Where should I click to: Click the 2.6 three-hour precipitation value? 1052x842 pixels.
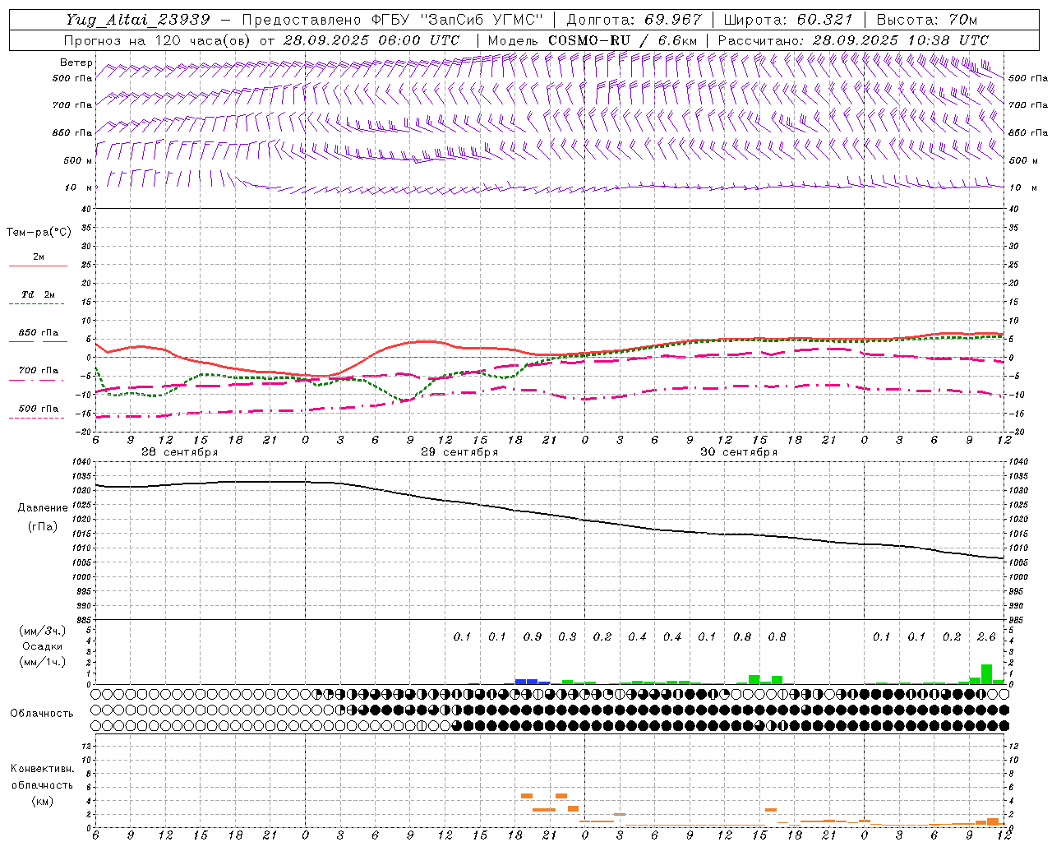[x=986, y=636]
